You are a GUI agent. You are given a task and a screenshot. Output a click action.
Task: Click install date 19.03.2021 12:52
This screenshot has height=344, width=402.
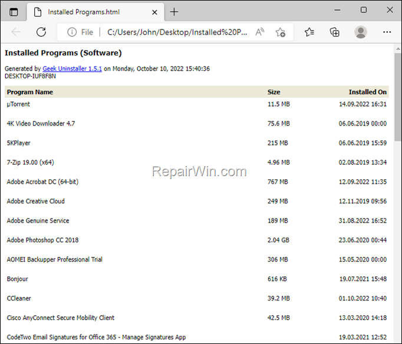click(363, 337)
